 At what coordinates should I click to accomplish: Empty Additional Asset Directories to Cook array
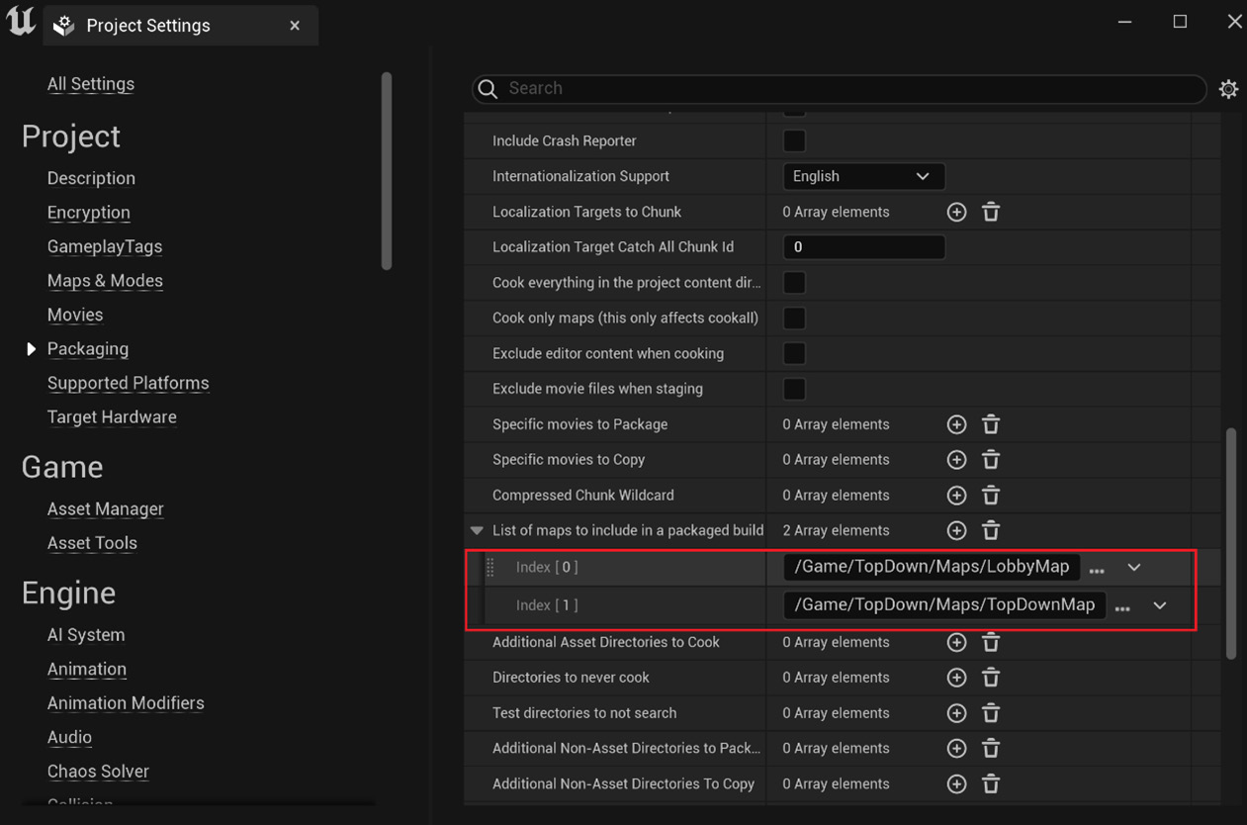pyautogui.click(x=991, y=642)
